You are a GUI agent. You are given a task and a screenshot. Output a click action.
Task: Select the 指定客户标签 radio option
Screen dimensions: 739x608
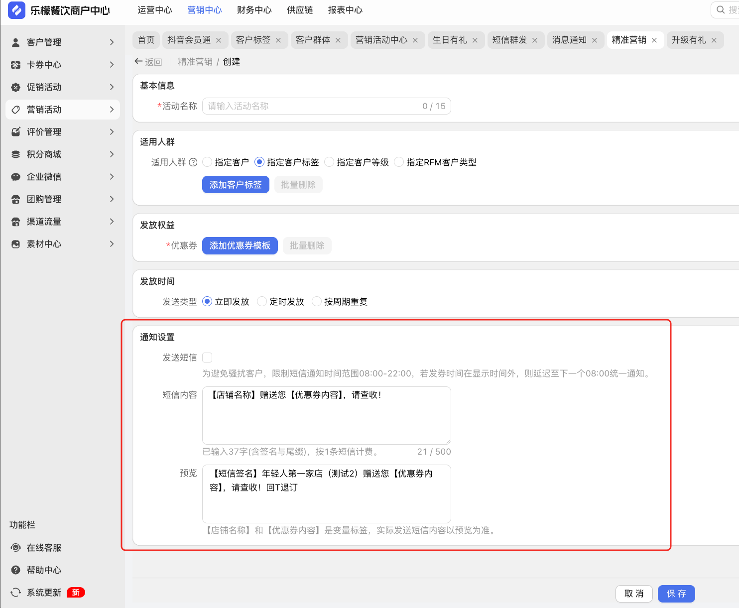point(259,162)
